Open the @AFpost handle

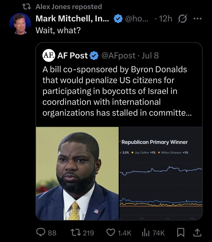coord(118,56)
